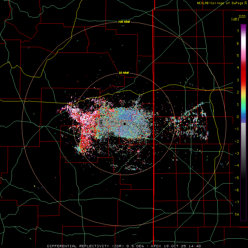Click the [dB] unit label
This screenshot has height=248, width=248.
click(x=235, y=19)
